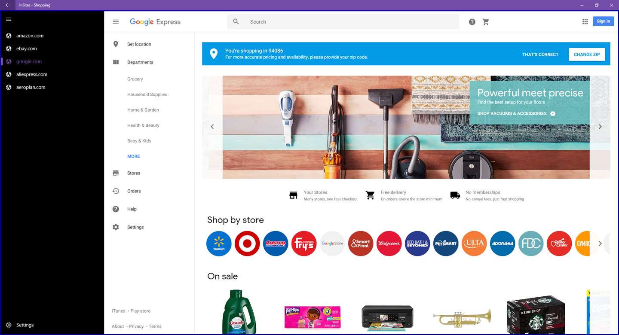Select the Walmart store icon
Image resolution: width=619 pixels, height=335 pixels.
[219, 244]
